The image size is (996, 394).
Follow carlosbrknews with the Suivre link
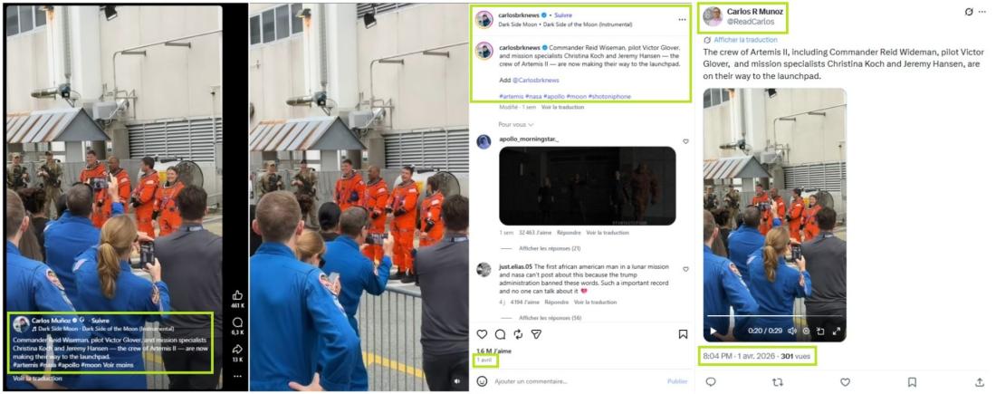(562, 14)
